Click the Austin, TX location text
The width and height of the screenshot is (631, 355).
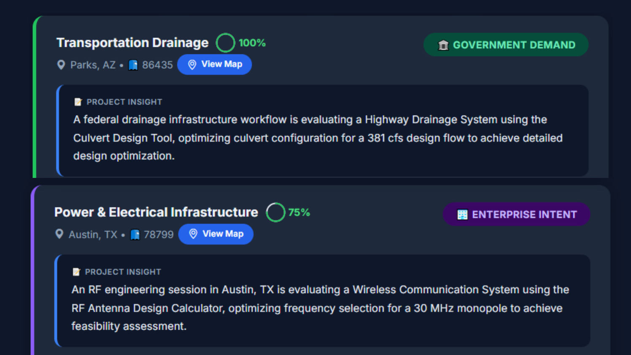click(x=93, y=234)
